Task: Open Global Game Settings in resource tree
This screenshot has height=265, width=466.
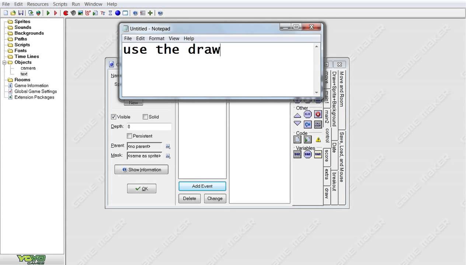Action: pos(35,91)
